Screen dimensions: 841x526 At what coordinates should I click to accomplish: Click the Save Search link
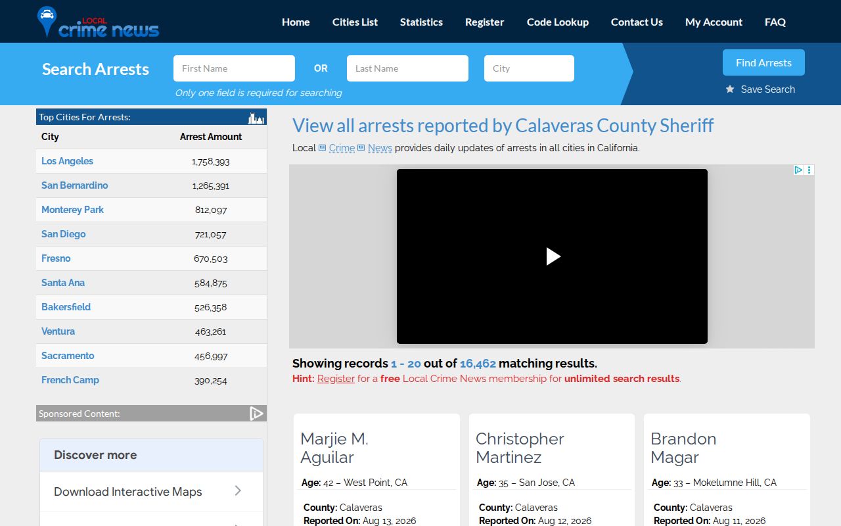click(768, 89)
